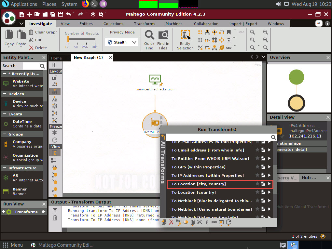332x249 pixels.
Task: Click the paperclip attach icon in transform toolbar
Action: click(207, 222)
